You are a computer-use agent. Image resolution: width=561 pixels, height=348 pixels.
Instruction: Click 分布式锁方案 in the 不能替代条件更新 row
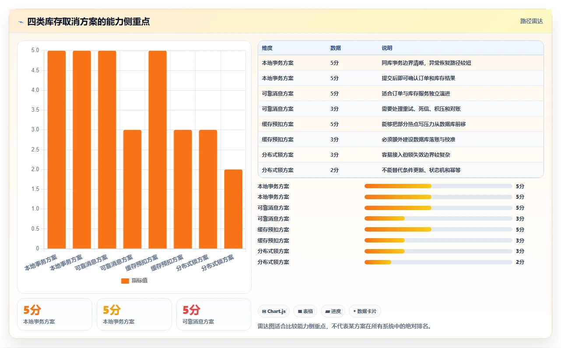tap(277, 170)
